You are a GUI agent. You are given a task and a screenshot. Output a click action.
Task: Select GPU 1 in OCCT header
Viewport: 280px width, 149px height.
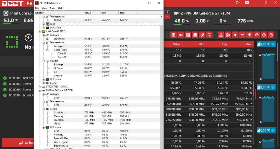pyautogui.click(x=167, y=13)
